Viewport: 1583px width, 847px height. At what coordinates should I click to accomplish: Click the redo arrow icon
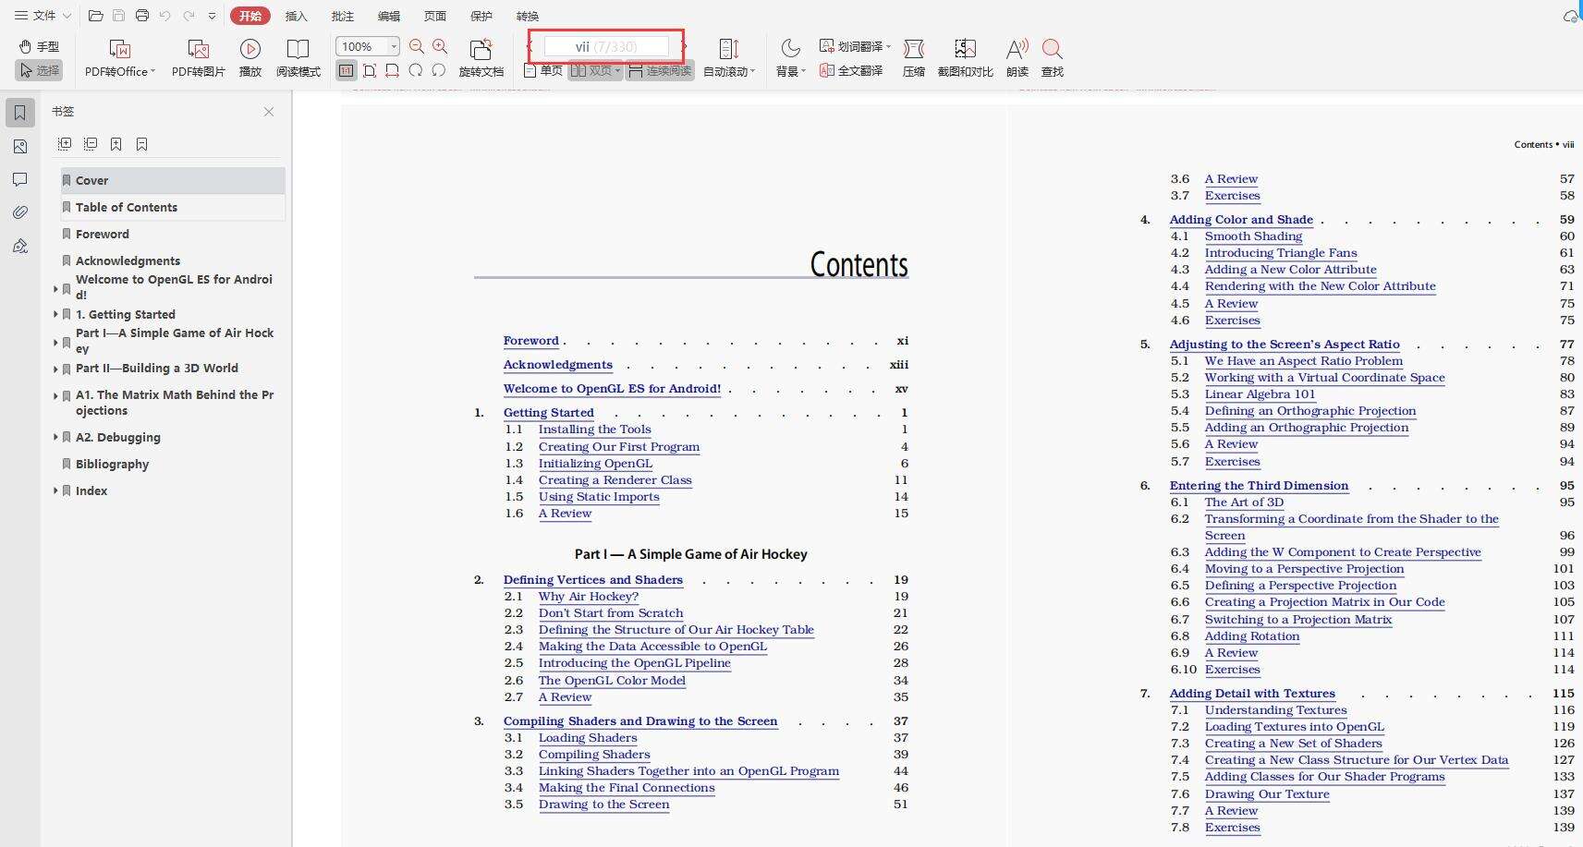click(x=189, y=16)
